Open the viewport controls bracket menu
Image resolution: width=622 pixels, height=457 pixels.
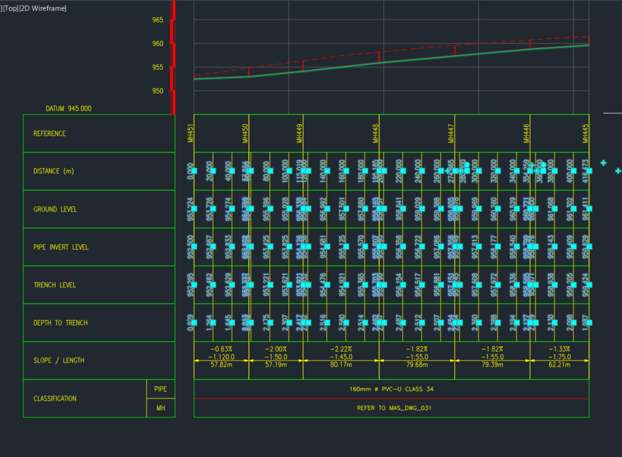coord(2,8)
